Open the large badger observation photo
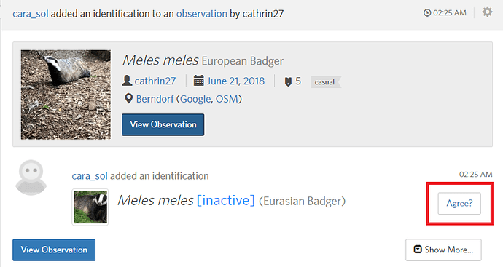Image resolution: width=503 pixels, height=267 pixels. click(66, 95)
